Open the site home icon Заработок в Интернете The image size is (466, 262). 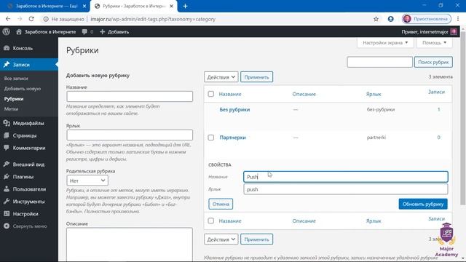[x=46, y=32]
